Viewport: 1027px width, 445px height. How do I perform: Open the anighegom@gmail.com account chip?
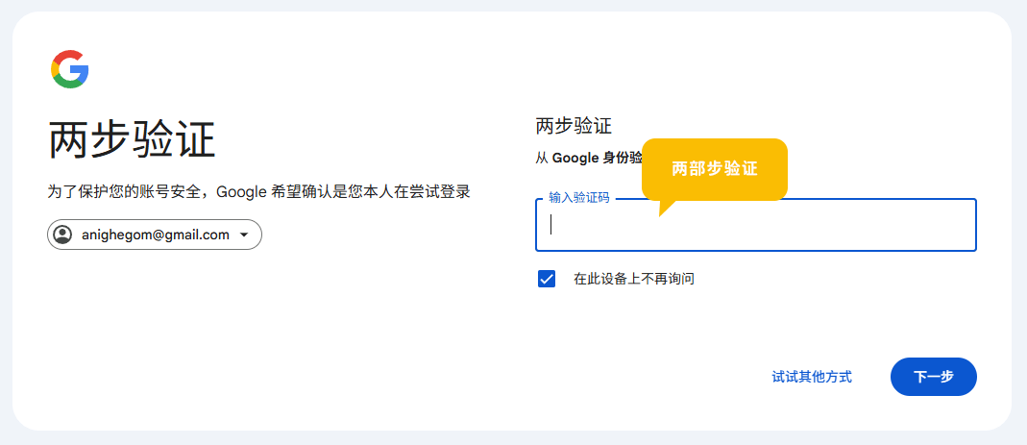coord(155,235)
